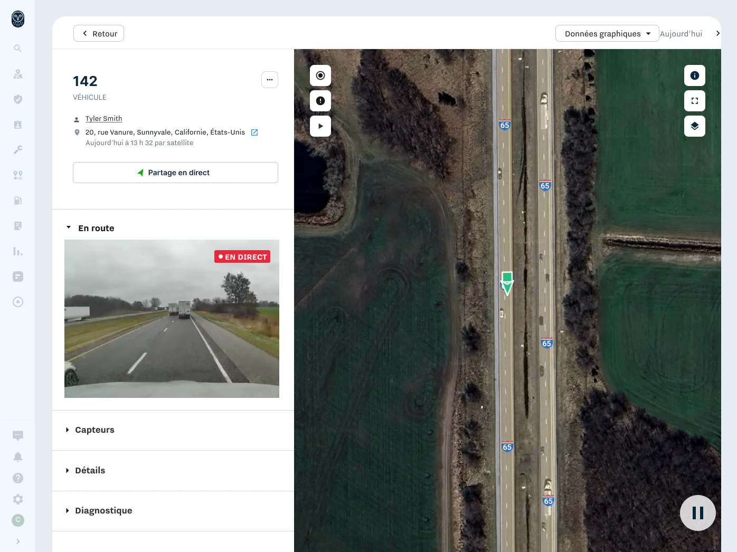Select the maintenance wrench icon in sidebar
Screen dimensions: 737x552
pos(17,149)
